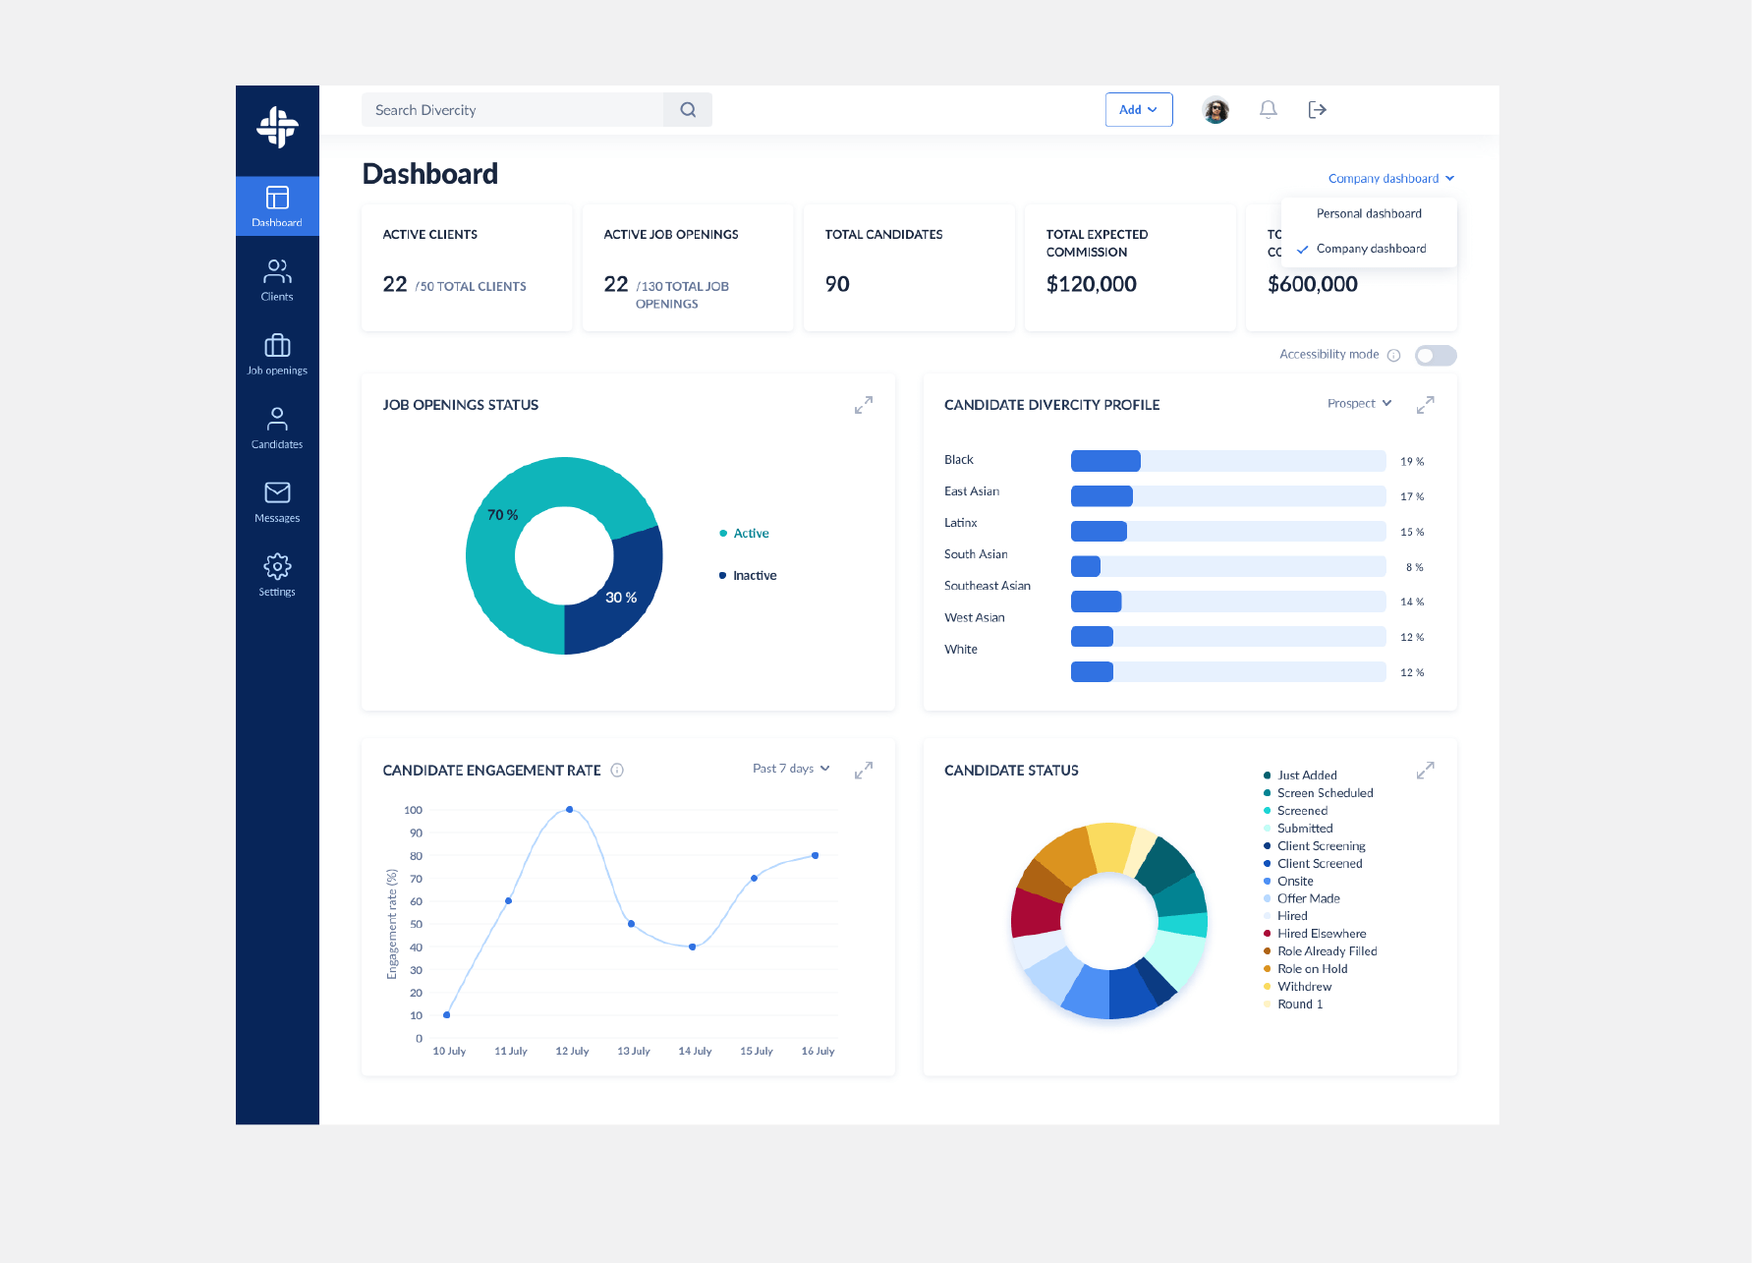
Task: Click the $600,000 value
Action: (x=1313, y=285)
